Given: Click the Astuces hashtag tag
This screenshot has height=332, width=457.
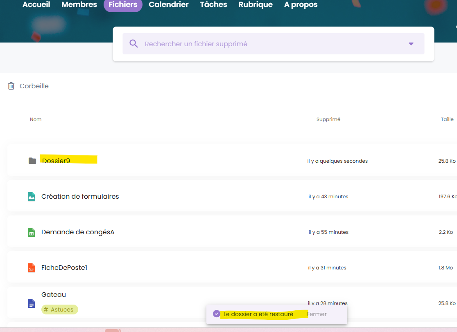Looking at the screenshot, I should 60,310.
